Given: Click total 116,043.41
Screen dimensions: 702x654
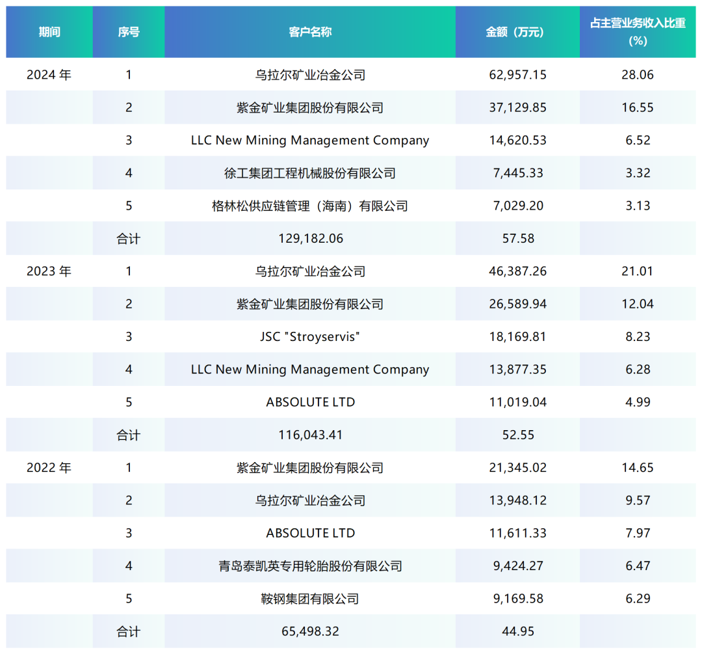Looking at the screenshot, I should tap(310, 435).
